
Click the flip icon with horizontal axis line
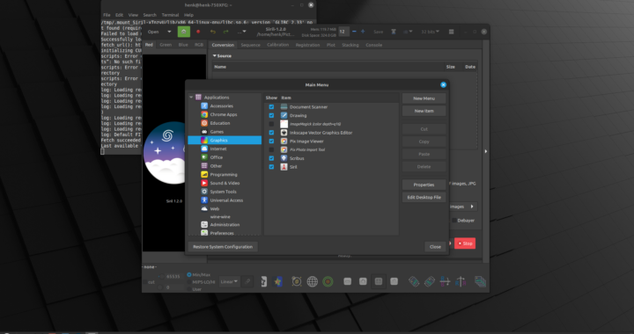pos(445,281)
